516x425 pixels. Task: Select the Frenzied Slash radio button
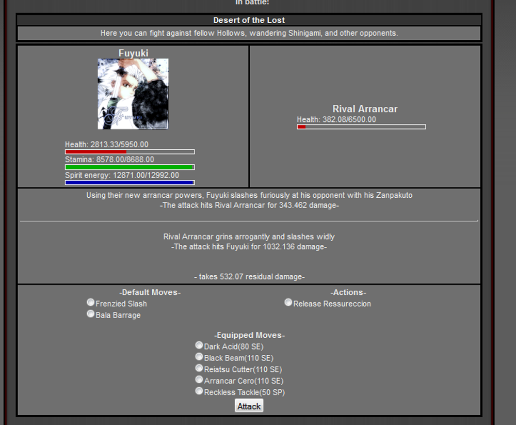90,302
